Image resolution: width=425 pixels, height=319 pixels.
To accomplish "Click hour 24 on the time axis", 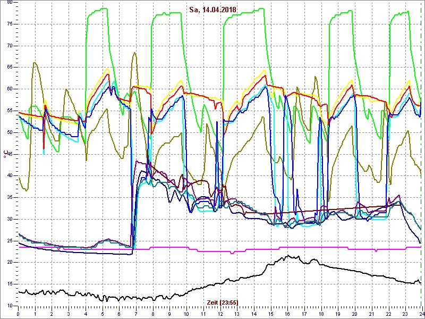I will pyautogui.click(x=421, y=314).
